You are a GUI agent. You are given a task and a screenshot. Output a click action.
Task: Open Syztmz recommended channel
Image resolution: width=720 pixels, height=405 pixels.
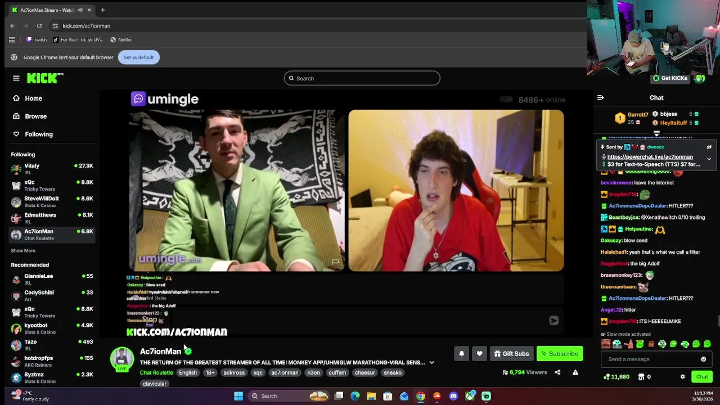(52, 377)
